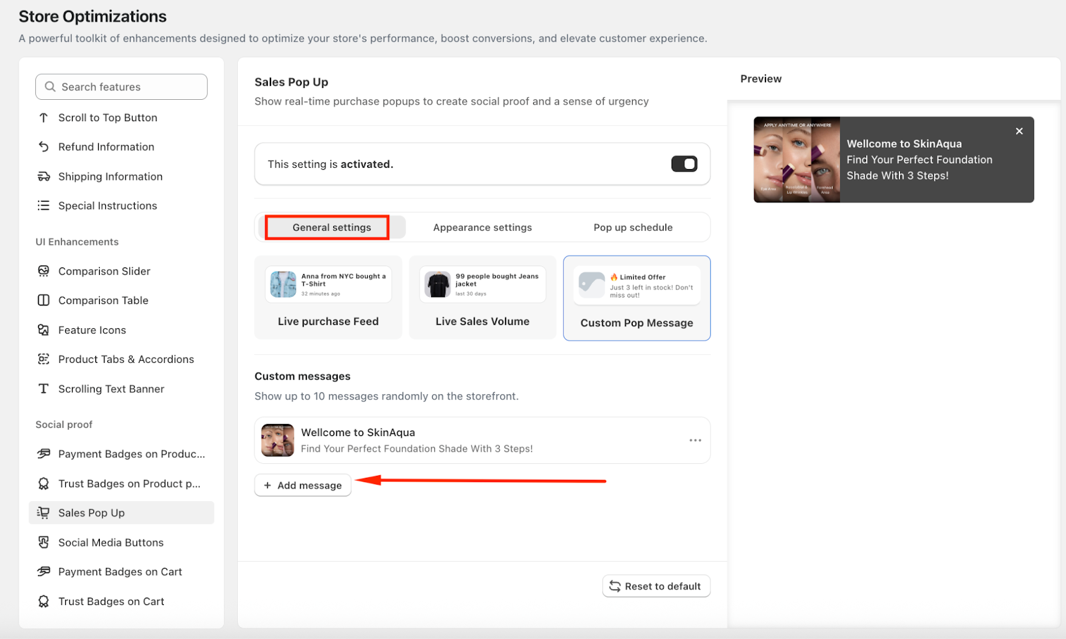This screenshot has height=639, width=1066.
Task: Select the Custom Pop Message card
Action: (x=637, y=298)
